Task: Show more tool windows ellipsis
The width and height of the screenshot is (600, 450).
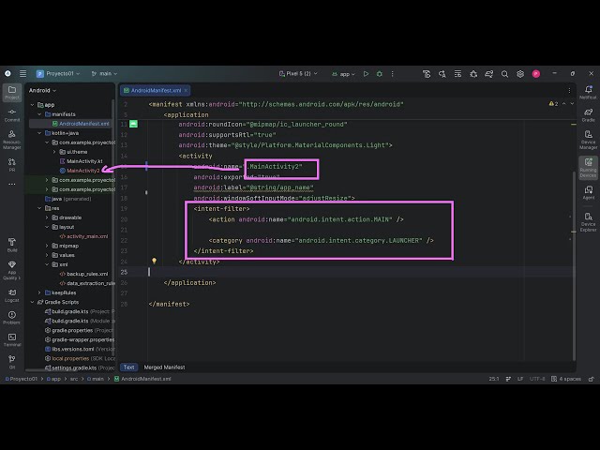Action: pyautogui.click(x=12, y=184)
